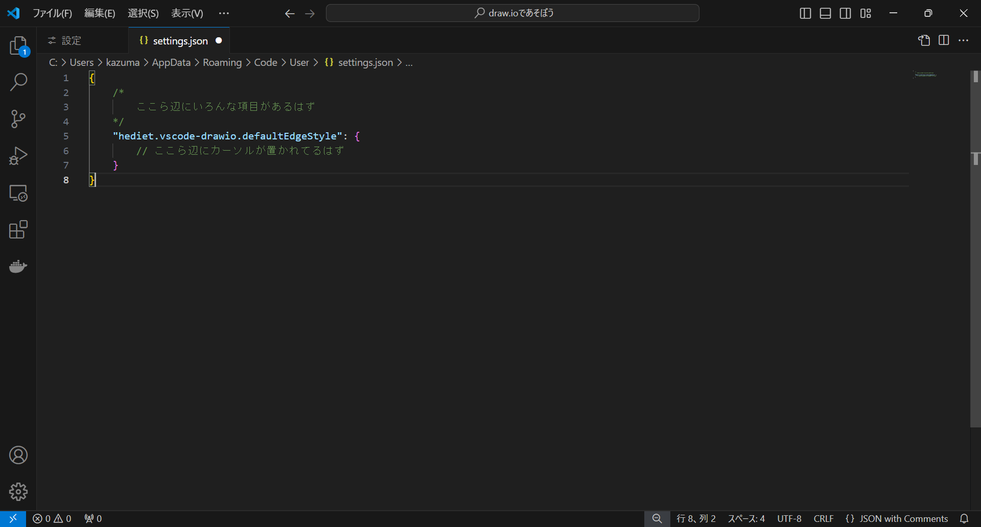This screenshot has height=527, width=981.
Task: Open the customize layout dropdown
Action: pyautogui.click(x=866, y=13)
